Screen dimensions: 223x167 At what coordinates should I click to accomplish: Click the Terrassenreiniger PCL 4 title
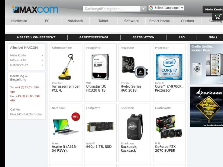[x=66, y=88]
